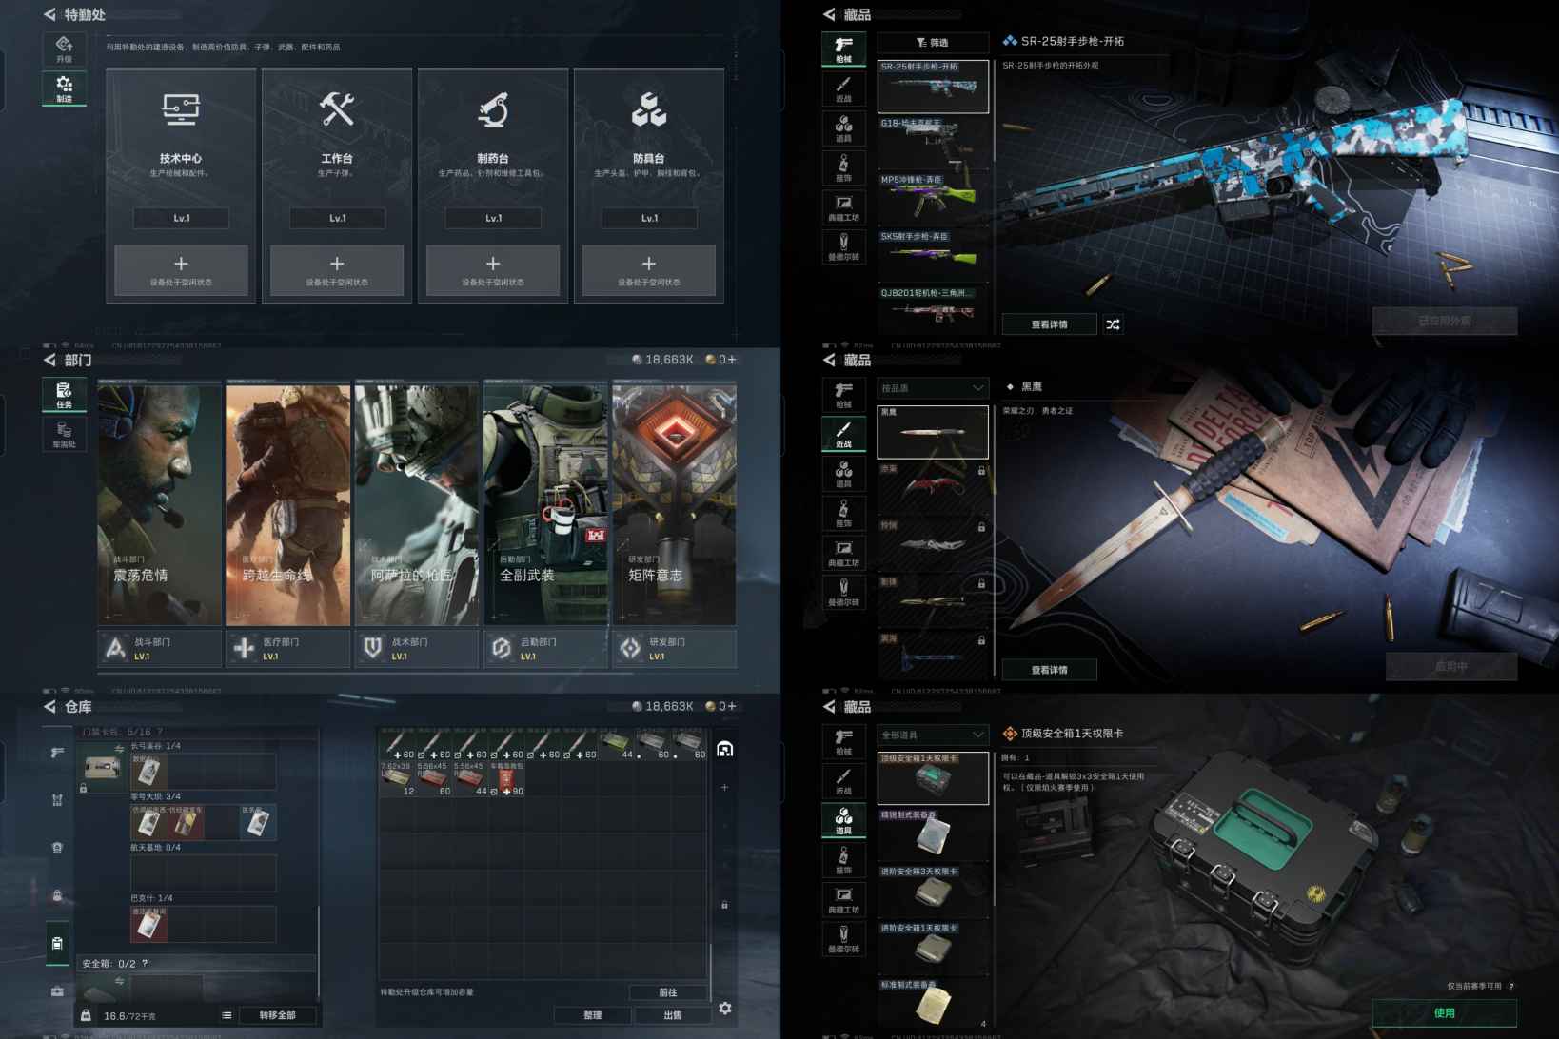
Task: Click the shuffle icon beside 查看详情
Action: [x=1113, y=324]
